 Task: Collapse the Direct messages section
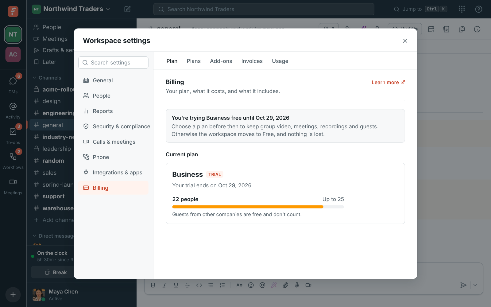coord(53,236)
